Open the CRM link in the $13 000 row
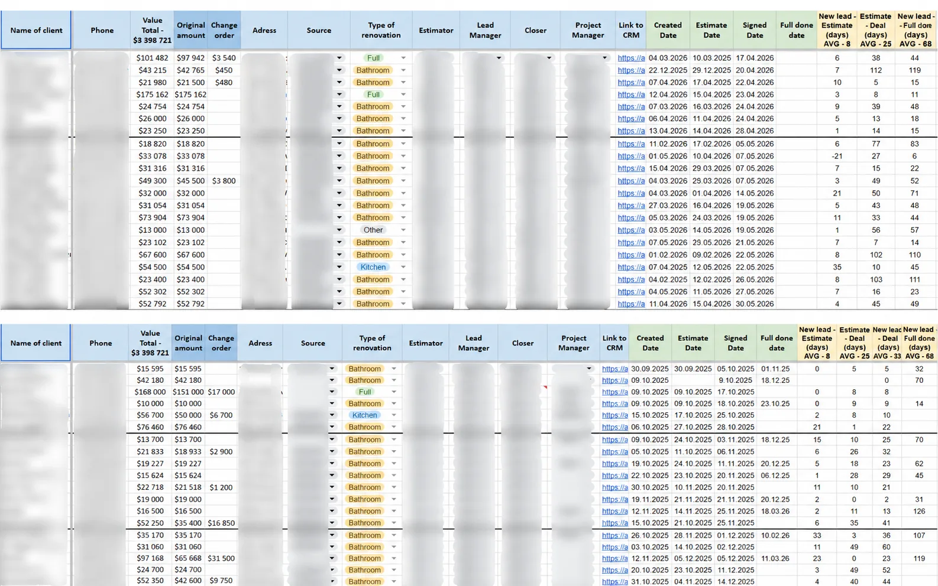This screenshot has height=586, width=938. pyautogui.click(x=631, y=230)
